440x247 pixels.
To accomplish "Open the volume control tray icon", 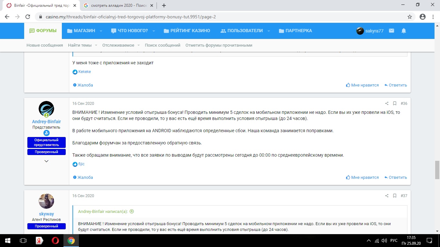I will (x=384, y=241).
